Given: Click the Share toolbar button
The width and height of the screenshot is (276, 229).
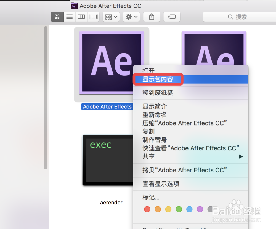Looking at the screenshot, I should point(152,17).
